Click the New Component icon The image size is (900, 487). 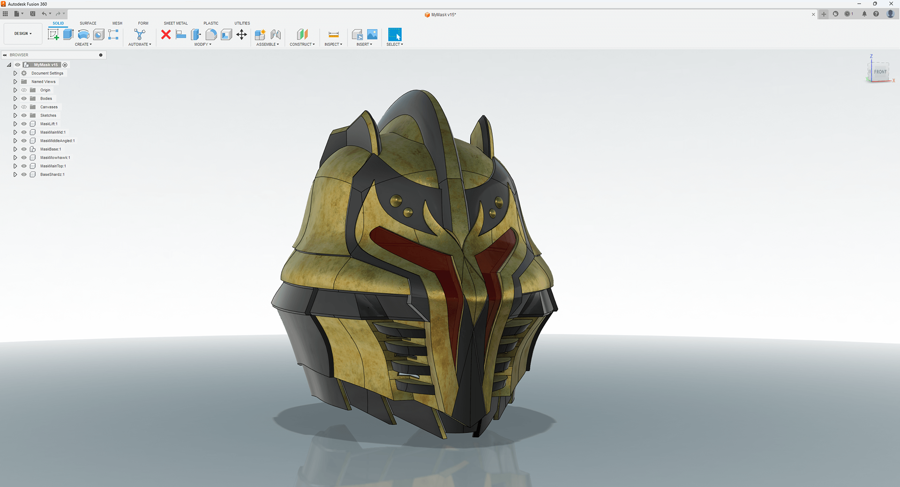260,34
